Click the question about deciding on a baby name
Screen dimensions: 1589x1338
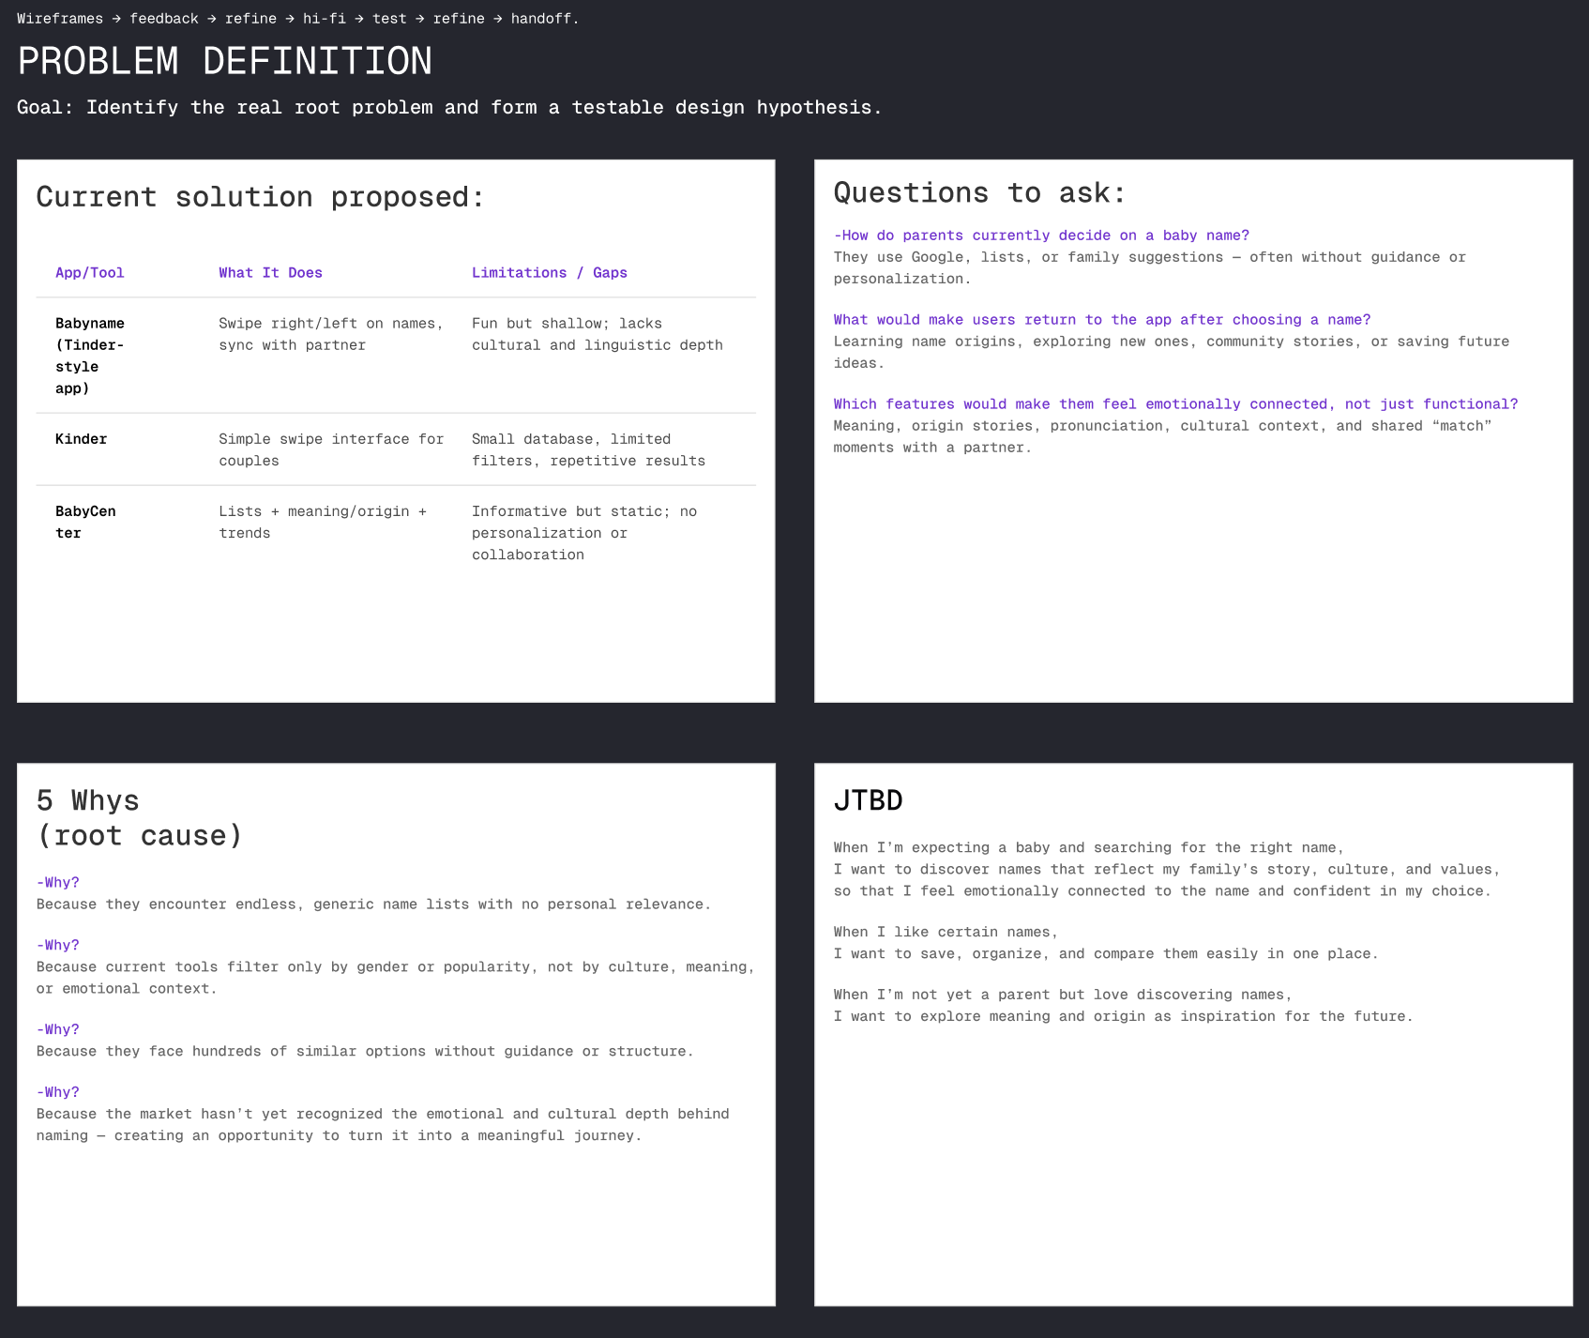pyautogui.click(x=1041, y=236)
